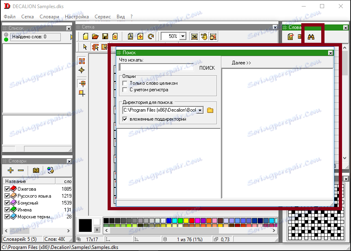
Task: Pick the cyan swatch next to blue
Action: pos(174,220)
